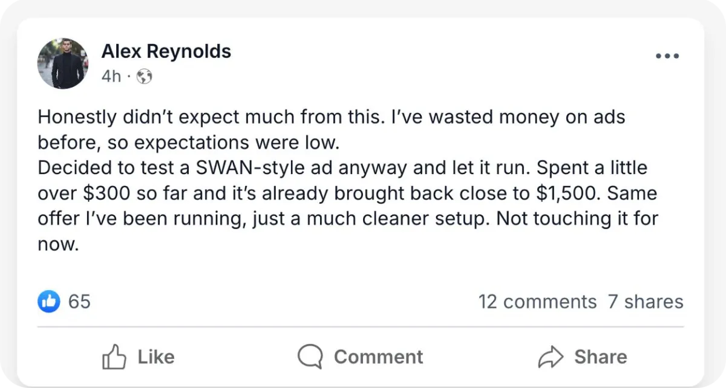View the 65 reactions count
This screenshot has height=388, width=726.
[x=79, y=301]
